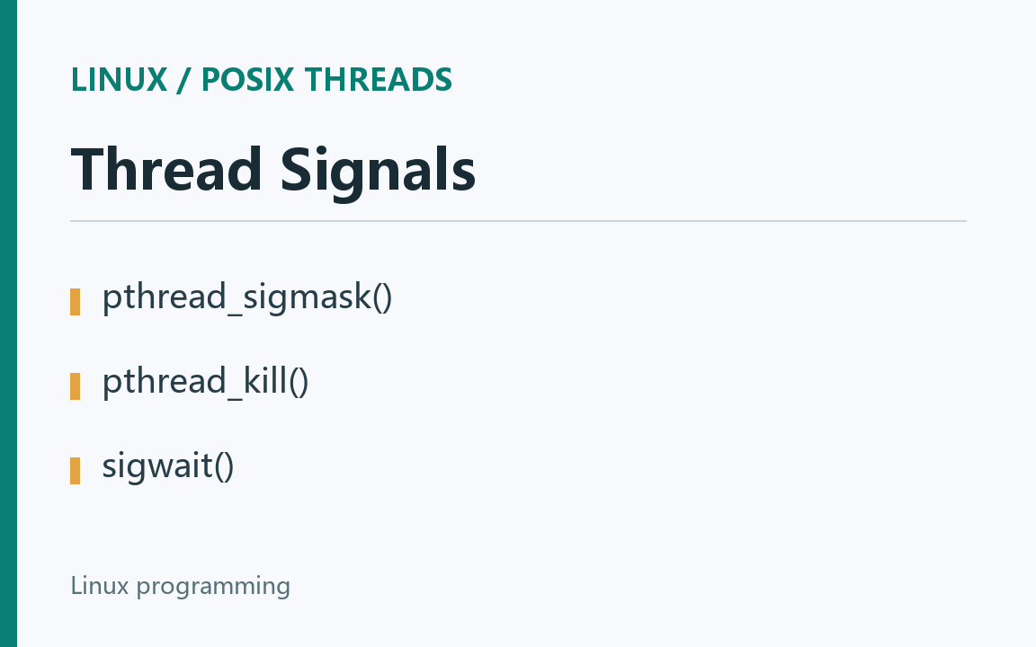Click the word Signals in the slide title

(378, 170)
